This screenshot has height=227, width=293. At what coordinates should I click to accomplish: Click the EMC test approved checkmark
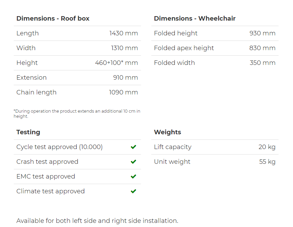[133, 177]
